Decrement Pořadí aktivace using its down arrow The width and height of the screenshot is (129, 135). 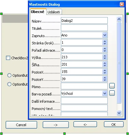click(105, 51)
